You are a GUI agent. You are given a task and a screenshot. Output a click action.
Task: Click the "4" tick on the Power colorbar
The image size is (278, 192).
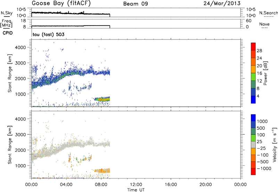pos(258,96)
